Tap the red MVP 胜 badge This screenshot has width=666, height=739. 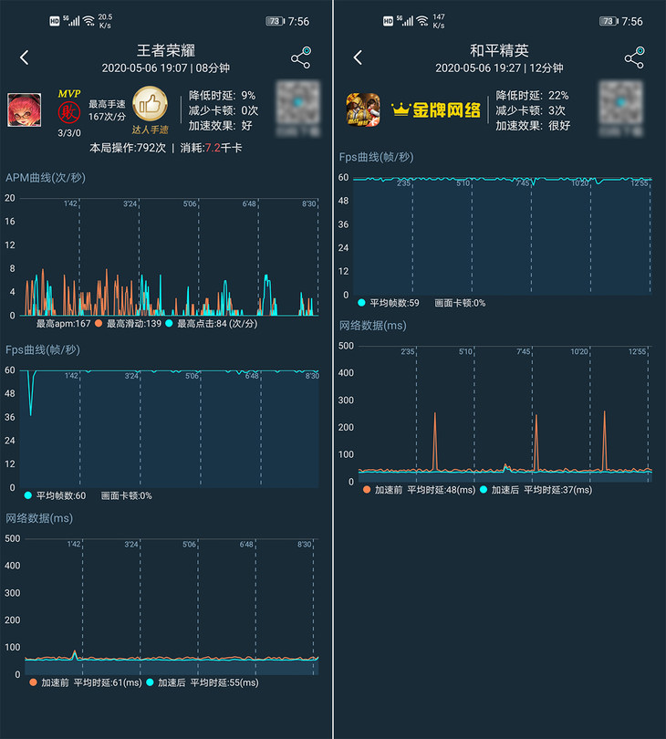(68, 112)
